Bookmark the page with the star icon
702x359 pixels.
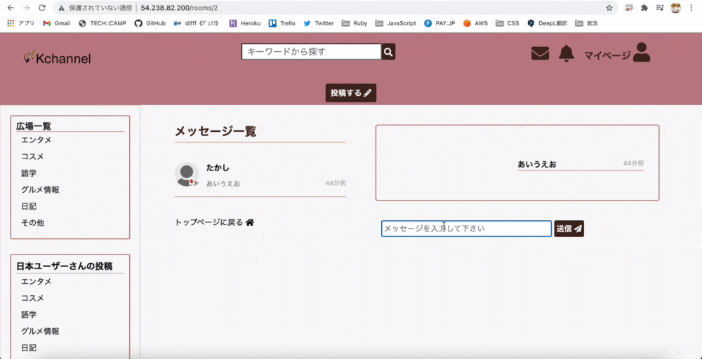609,8
